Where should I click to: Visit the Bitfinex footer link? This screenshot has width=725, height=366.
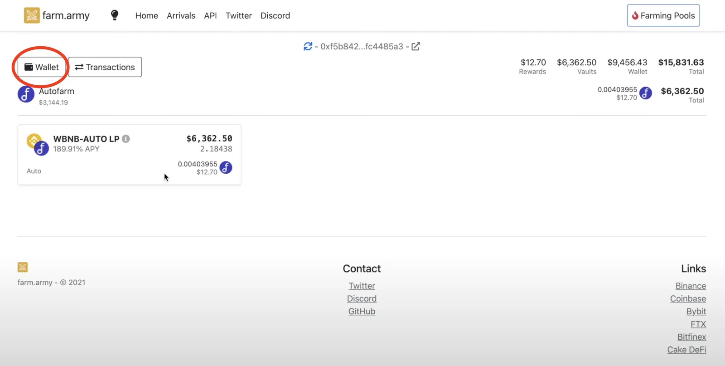691,337
